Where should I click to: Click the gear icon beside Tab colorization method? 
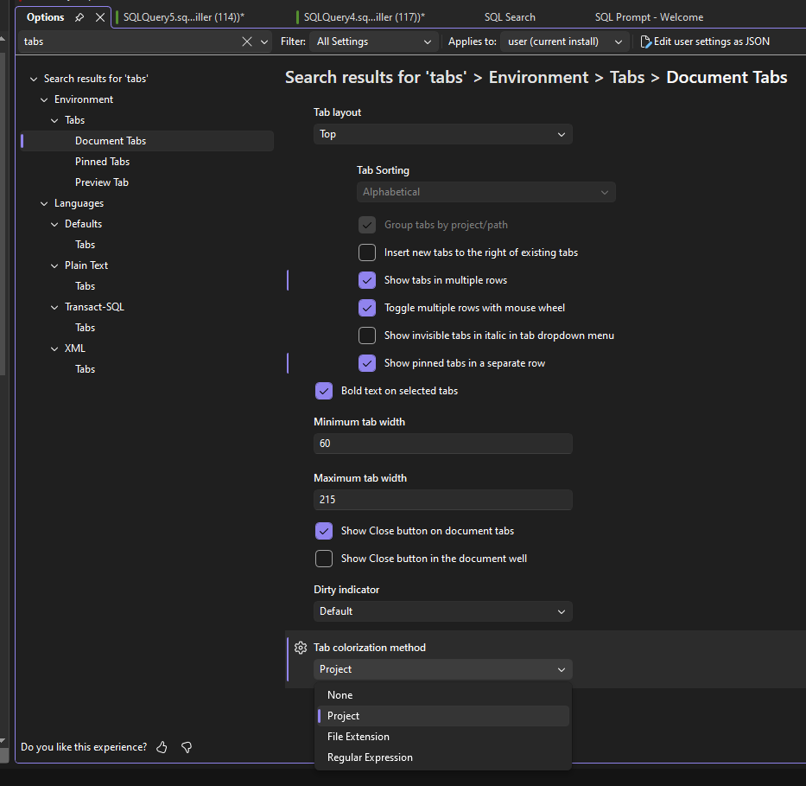pyautogui.click(x=301, y=648)
